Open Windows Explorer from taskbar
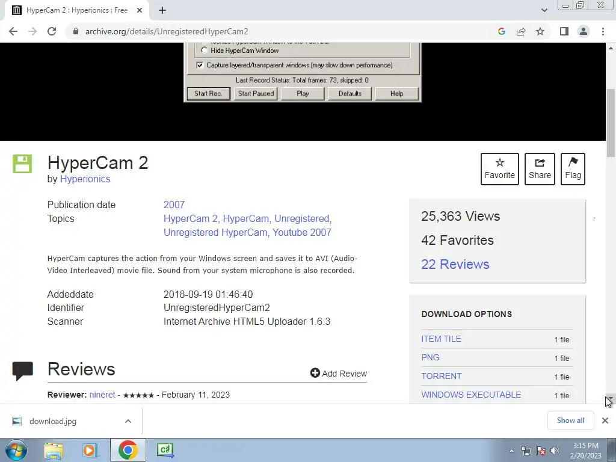Image resolution: width=616 pixels, height=462 pixels. [54, 450]
